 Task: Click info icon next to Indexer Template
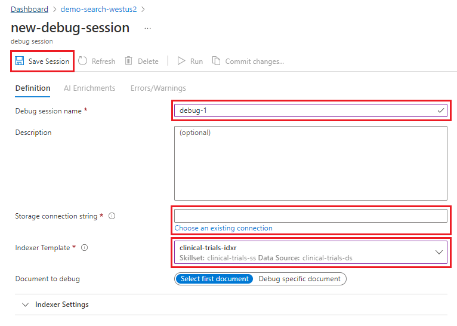pyautogui.click(x=84, y=248)
